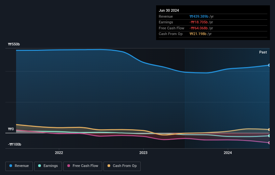Click the 2022 x-axis label
Viewport: 275px width, 175px height.
(x=59, y=153)
